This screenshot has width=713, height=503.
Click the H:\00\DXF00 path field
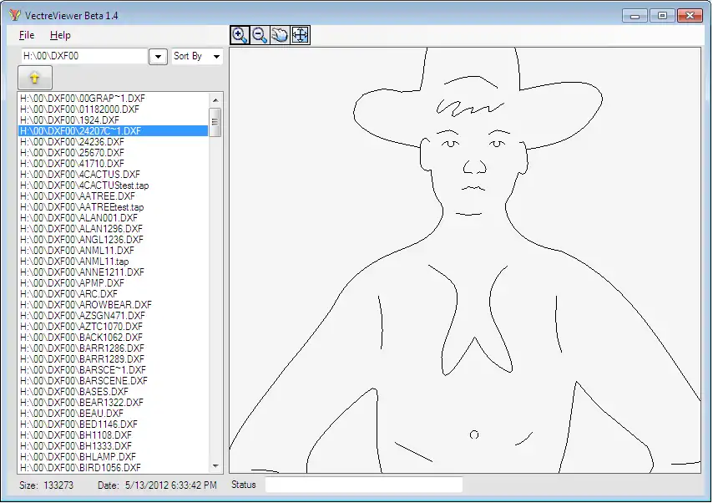[x=84, y=56]
